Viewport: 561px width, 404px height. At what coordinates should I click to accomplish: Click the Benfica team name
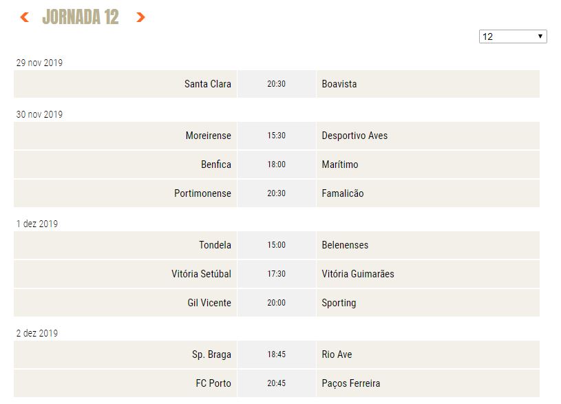(x=215, y=164)
